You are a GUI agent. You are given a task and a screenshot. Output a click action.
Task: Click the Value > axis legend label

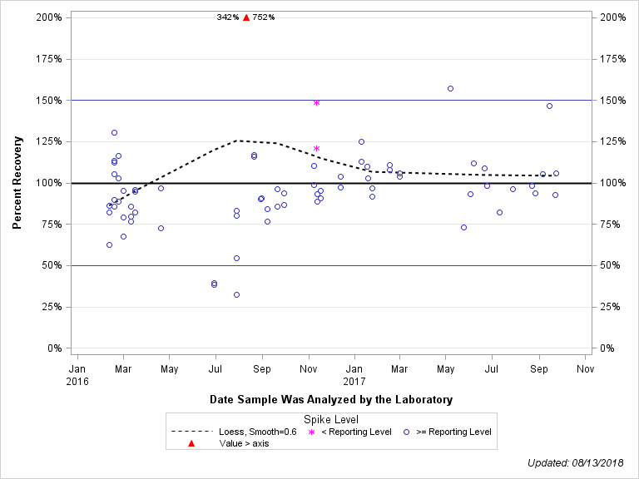(244, 443)
